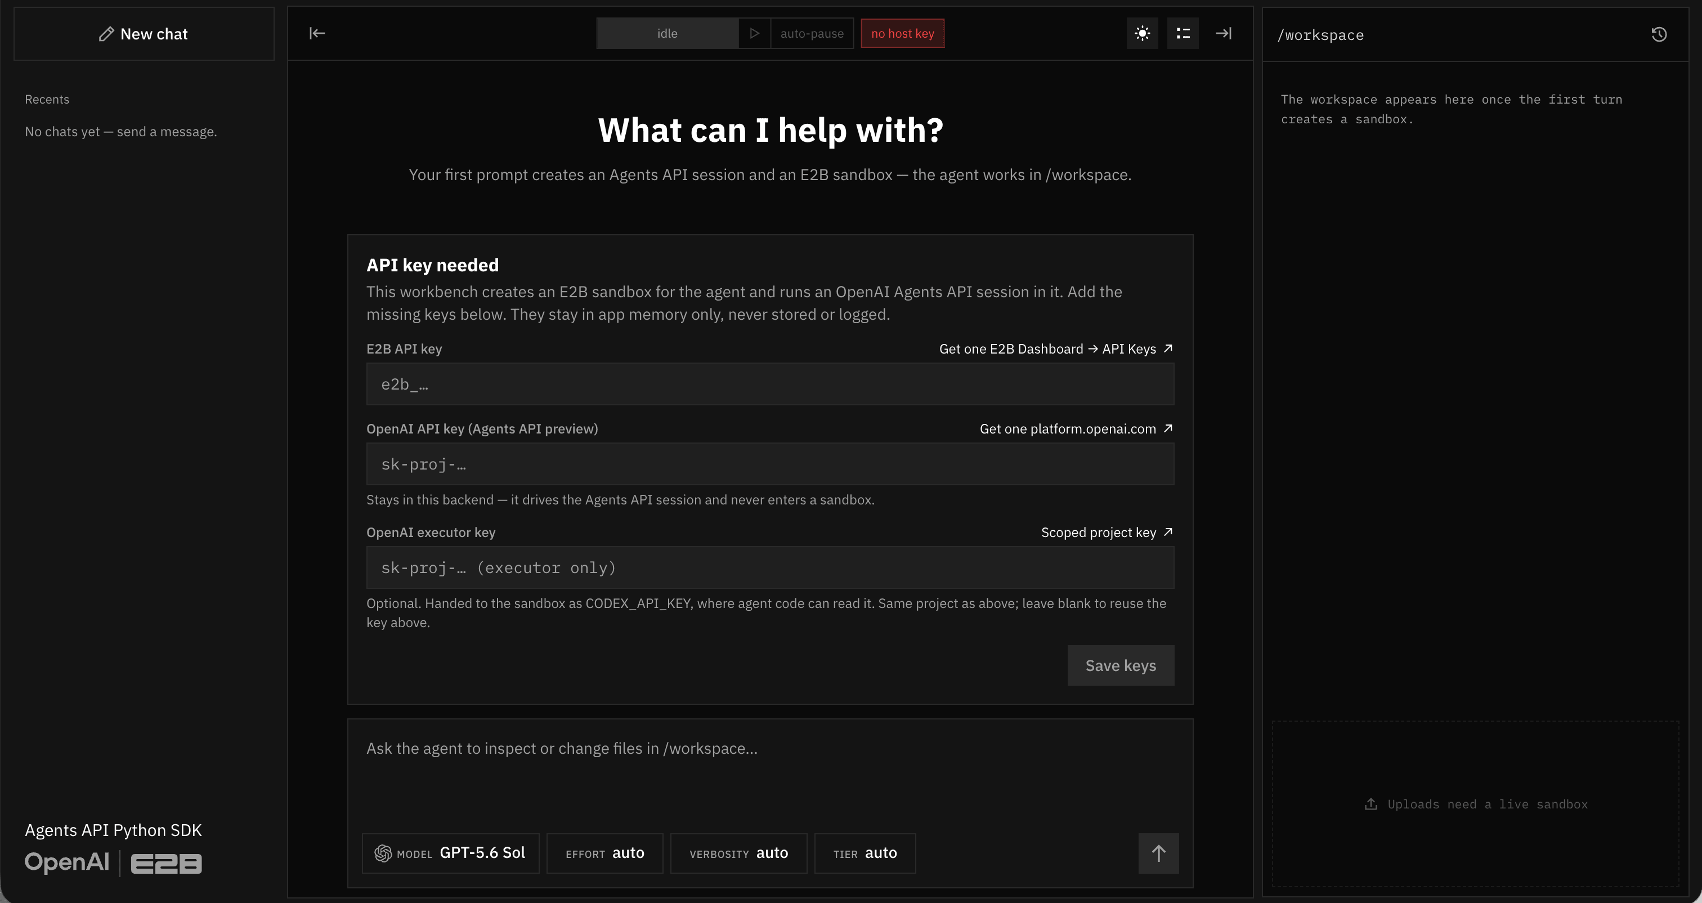Click the red 'no host key' badge

[903, 33]
